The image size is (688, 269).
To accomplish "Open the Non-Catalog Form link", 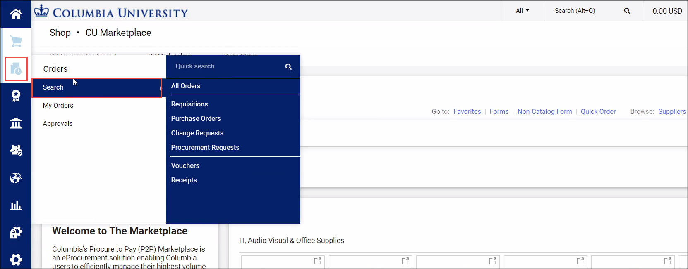I will pyautogui.click(x=544, y=111).
